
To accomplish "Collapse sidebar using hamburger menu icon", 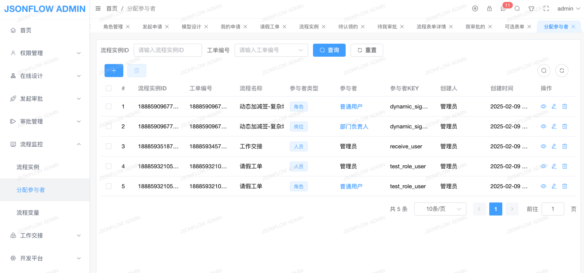I will pyautogui.click(x=98, y=9).
